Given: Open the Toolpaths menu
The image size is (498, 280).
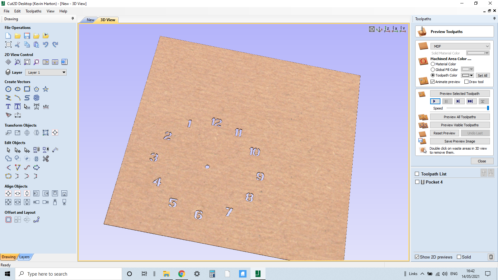Looking at the screenshot, I should (x=33, y=11).
